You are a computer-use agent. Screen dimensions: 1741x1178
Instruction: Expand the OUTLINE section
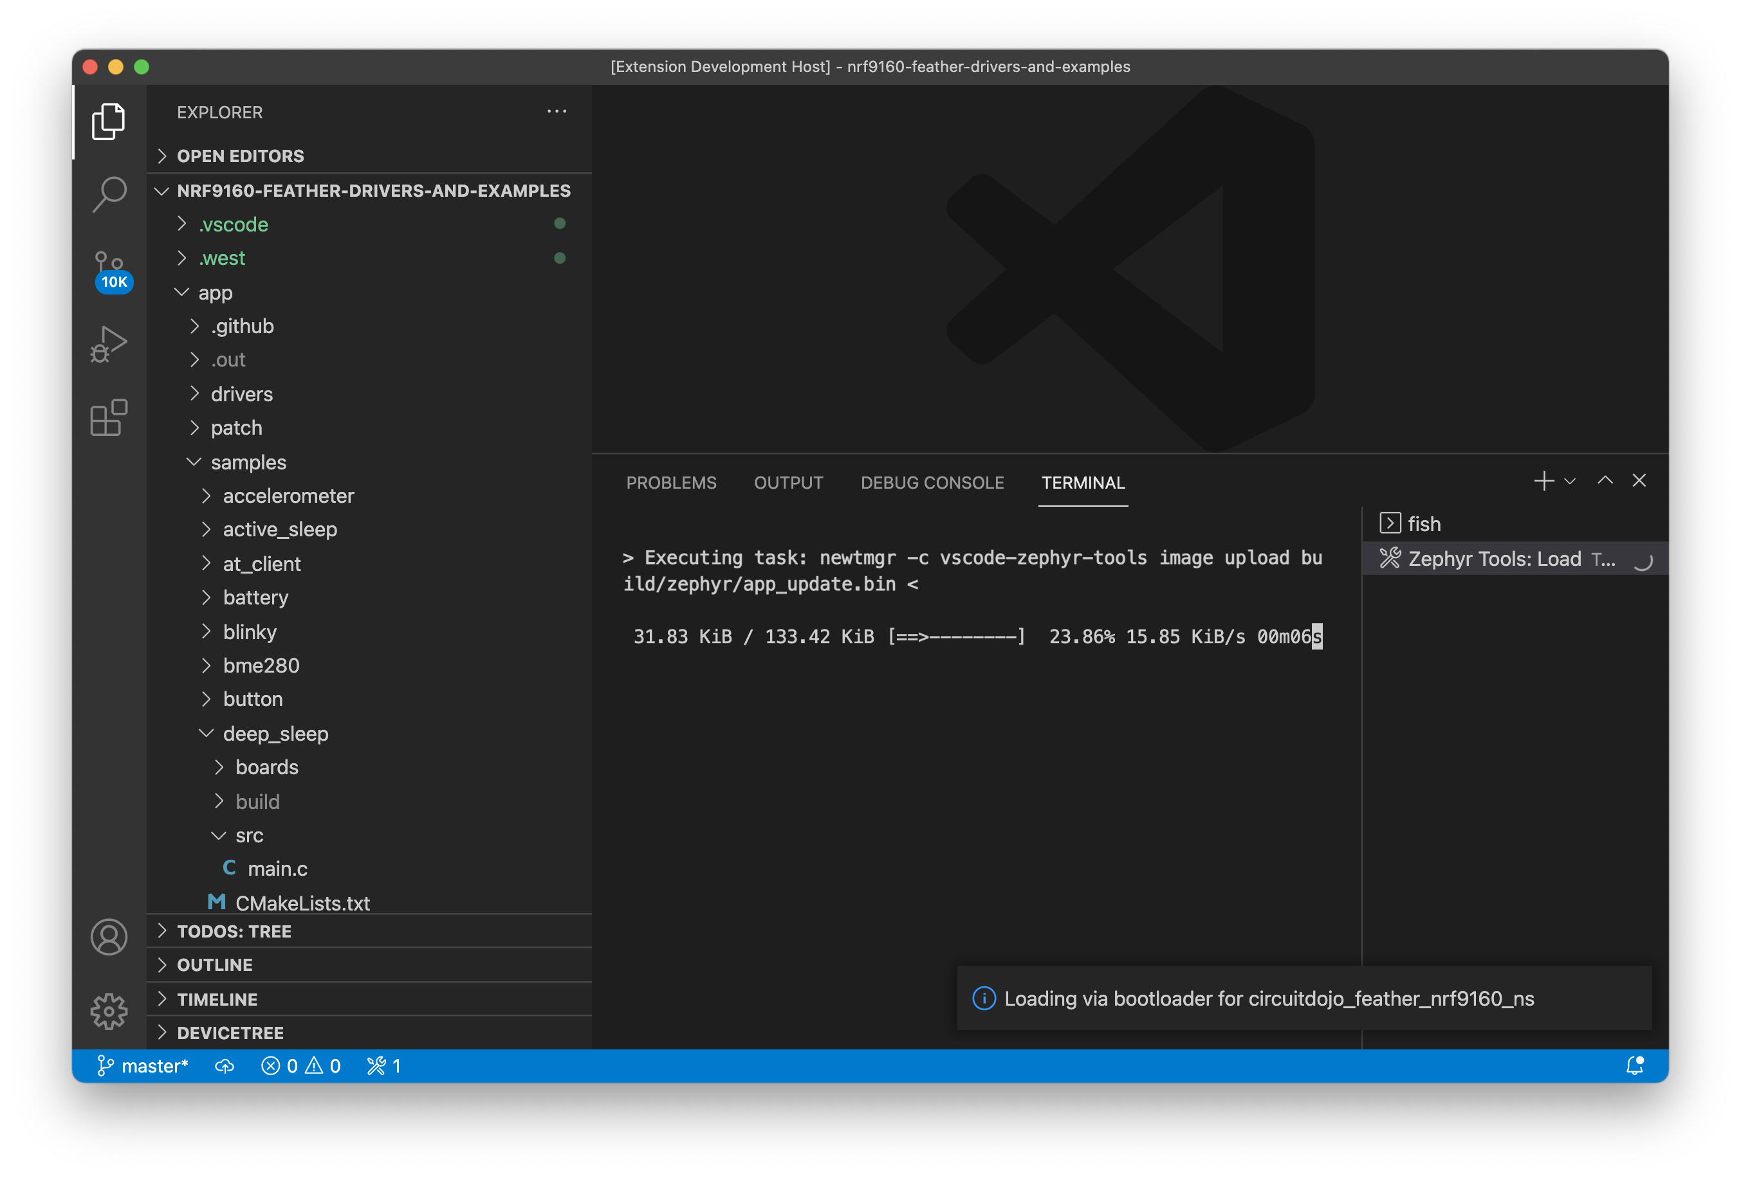click(x=214, y=965)
